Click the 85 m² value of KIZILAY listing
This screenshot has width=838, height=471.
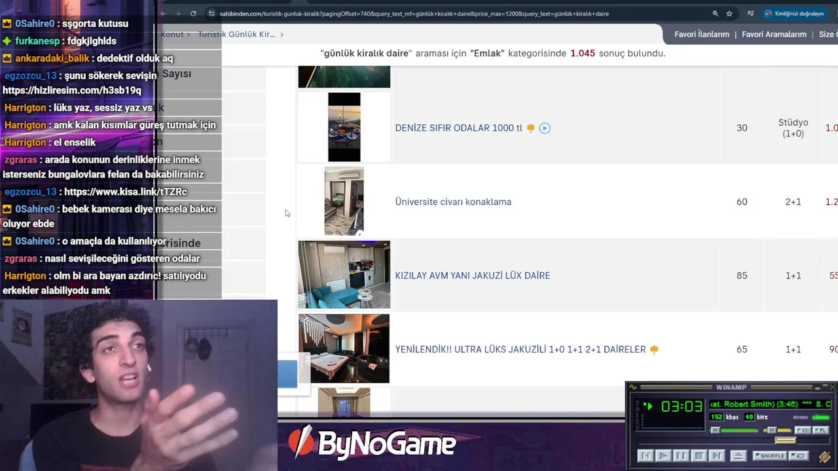[742, 276]
